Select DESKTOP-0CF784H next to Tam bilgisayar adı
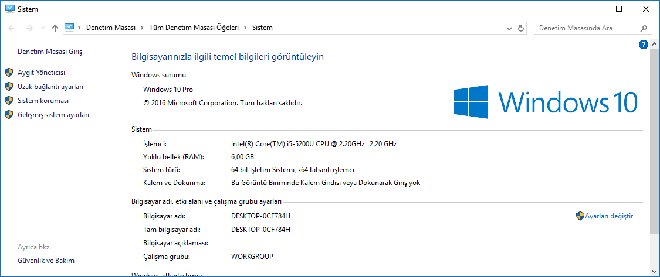This screenshot has width=660, height=277. pyautogui.click(x=261, y=230)
